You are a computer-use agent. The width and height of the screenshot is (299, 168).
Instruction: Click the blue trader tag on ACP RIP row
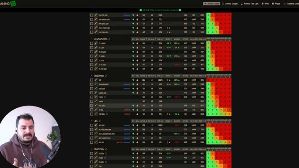tap(127, 126)
